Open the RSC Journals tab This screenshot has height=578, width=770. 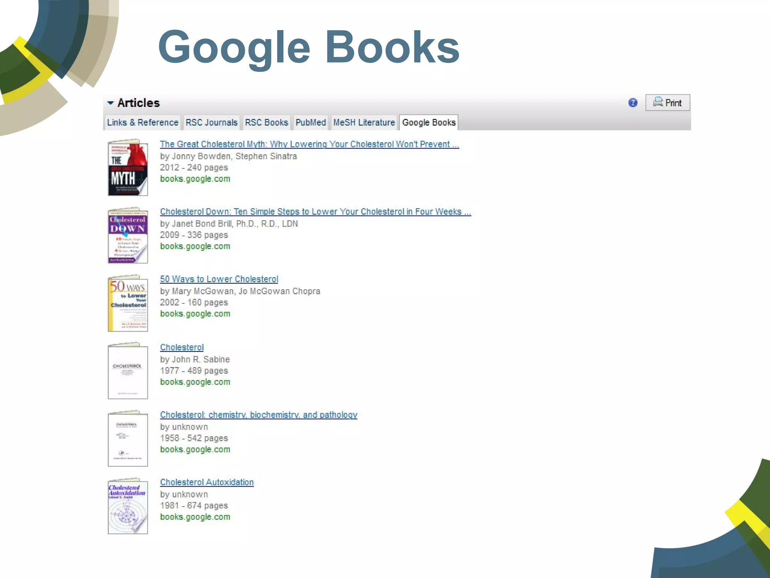tap(212, 122)
